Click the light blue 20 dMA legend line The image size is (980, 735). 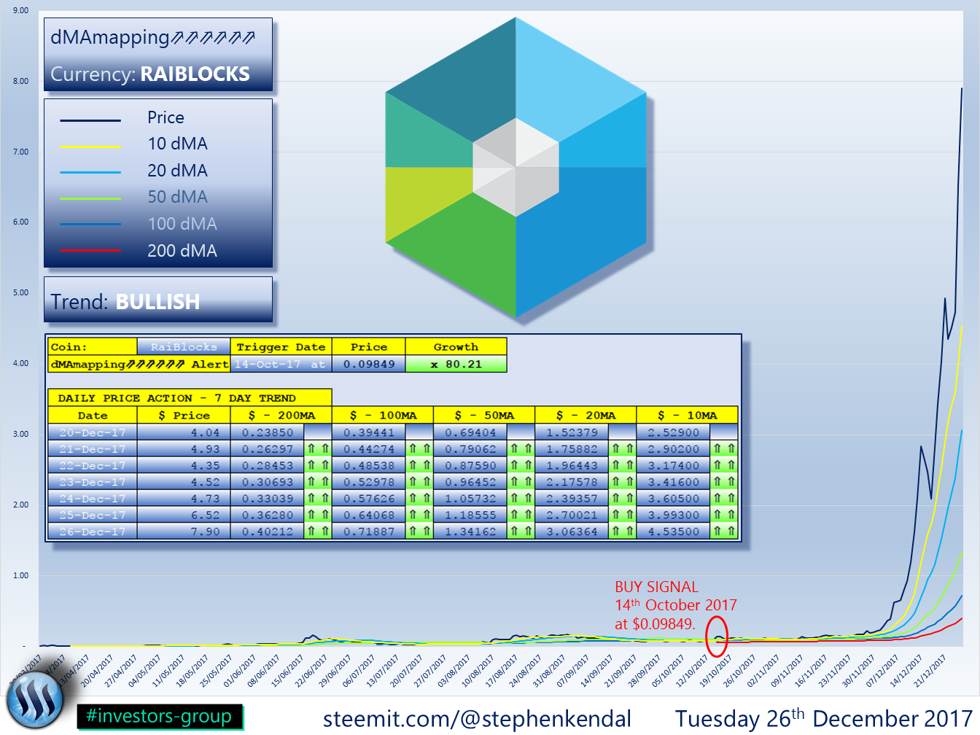pos(90,172)
